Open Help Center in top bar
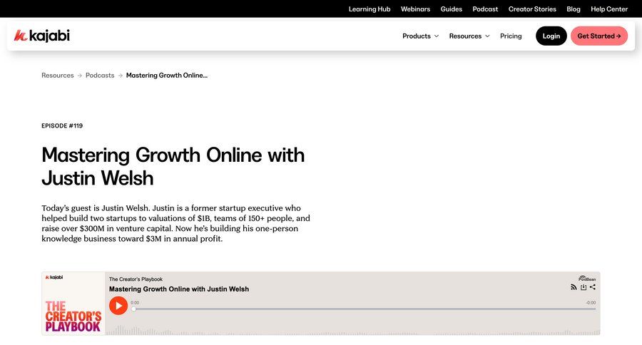Screen dimensions: 642x345 (609, 9)
